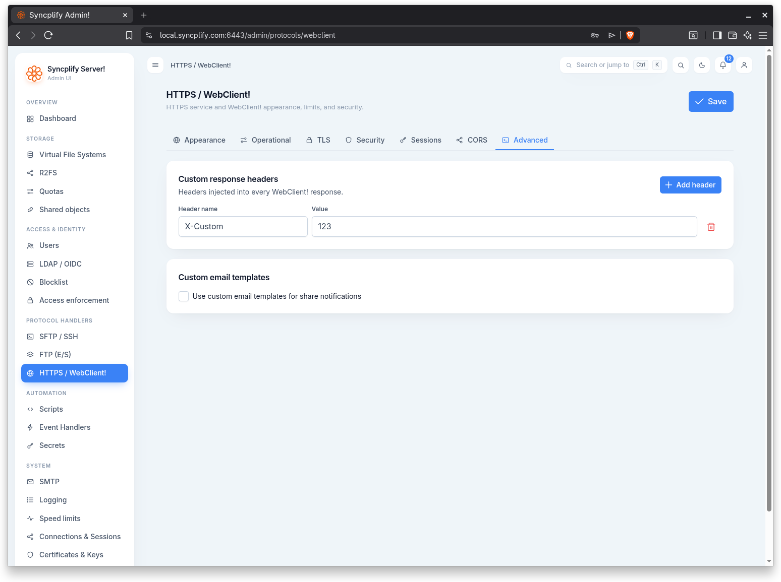Click the site settings icon in address bar

tap(149, 35)
